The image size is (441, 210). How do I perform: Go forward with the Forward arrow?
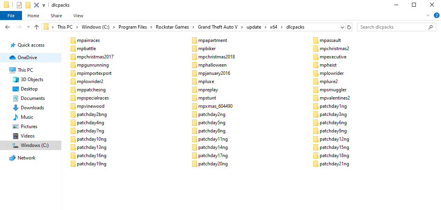coord(19,27)
